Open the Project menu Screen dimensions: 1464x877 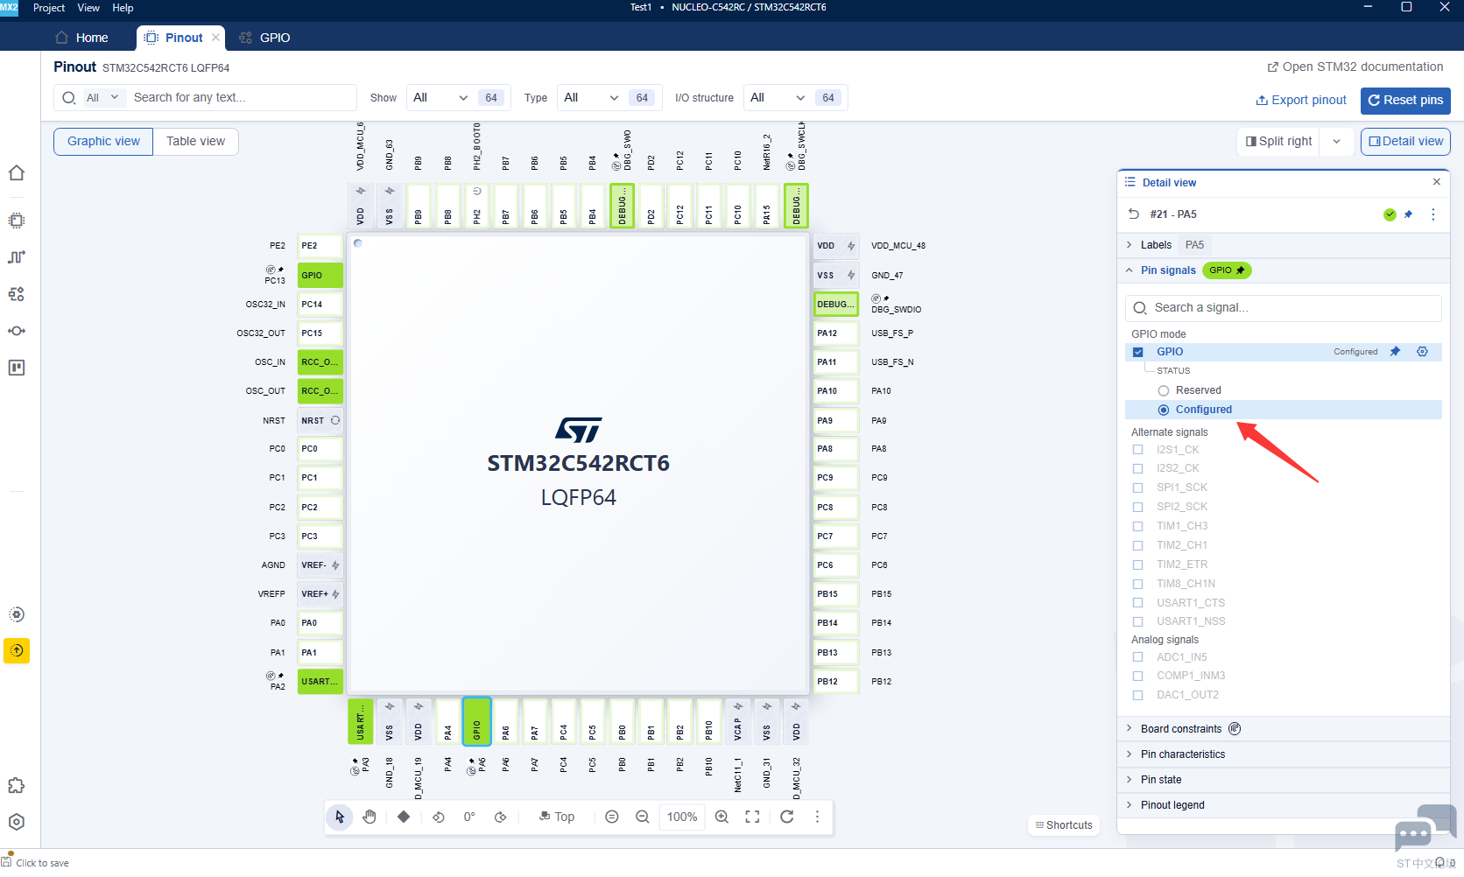tap(49, 8)
